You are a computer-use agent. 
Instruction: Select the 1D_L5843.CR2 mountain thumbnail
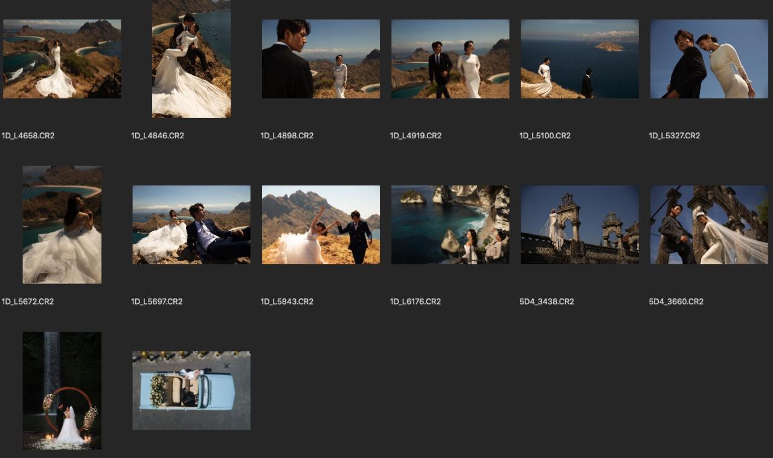click(x=321, y=225)
